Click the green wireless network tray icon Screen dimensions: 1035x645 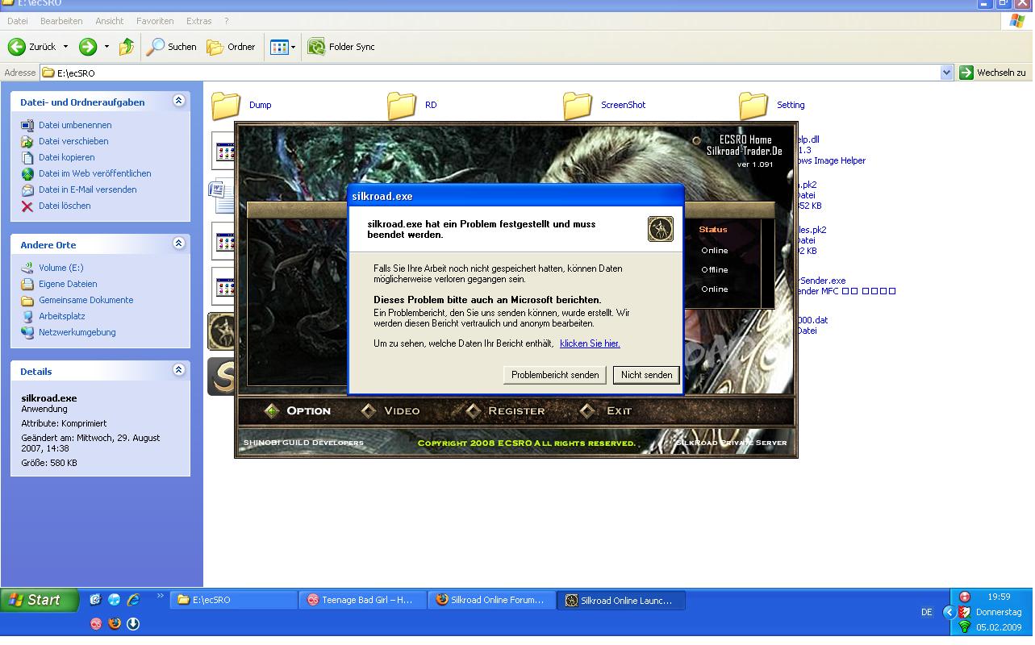pyautogui.click(x=964, y=626)
